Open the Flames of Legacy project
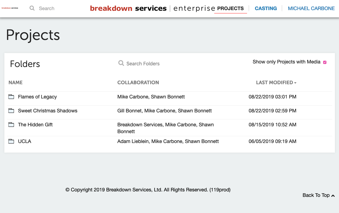This screenshot has height=213, width=339. coord(37,97)
